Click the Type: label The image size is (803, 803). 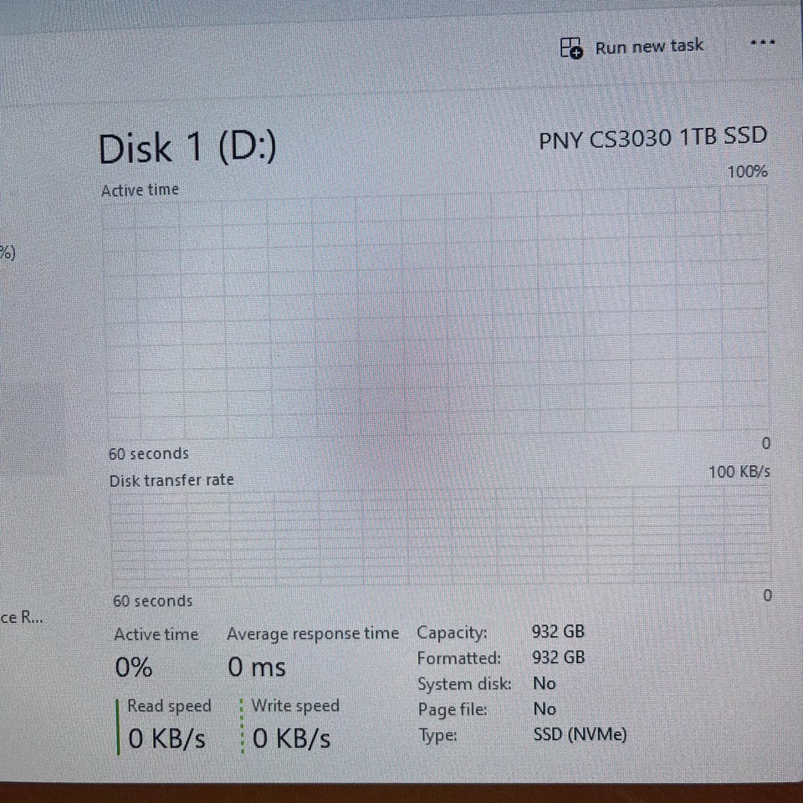point(437,735)
